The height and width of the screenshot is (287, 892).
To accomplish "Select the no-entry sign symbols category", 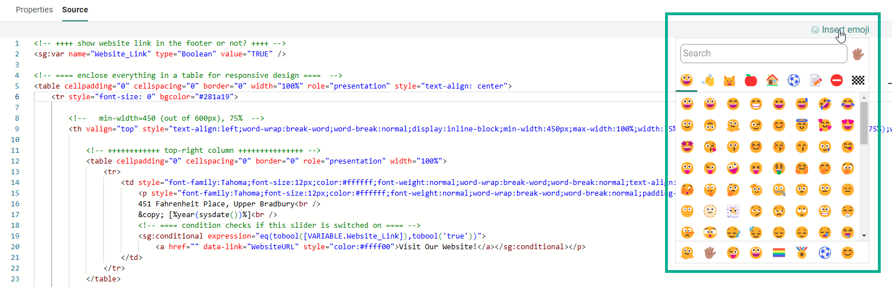I will click(837, 81).
